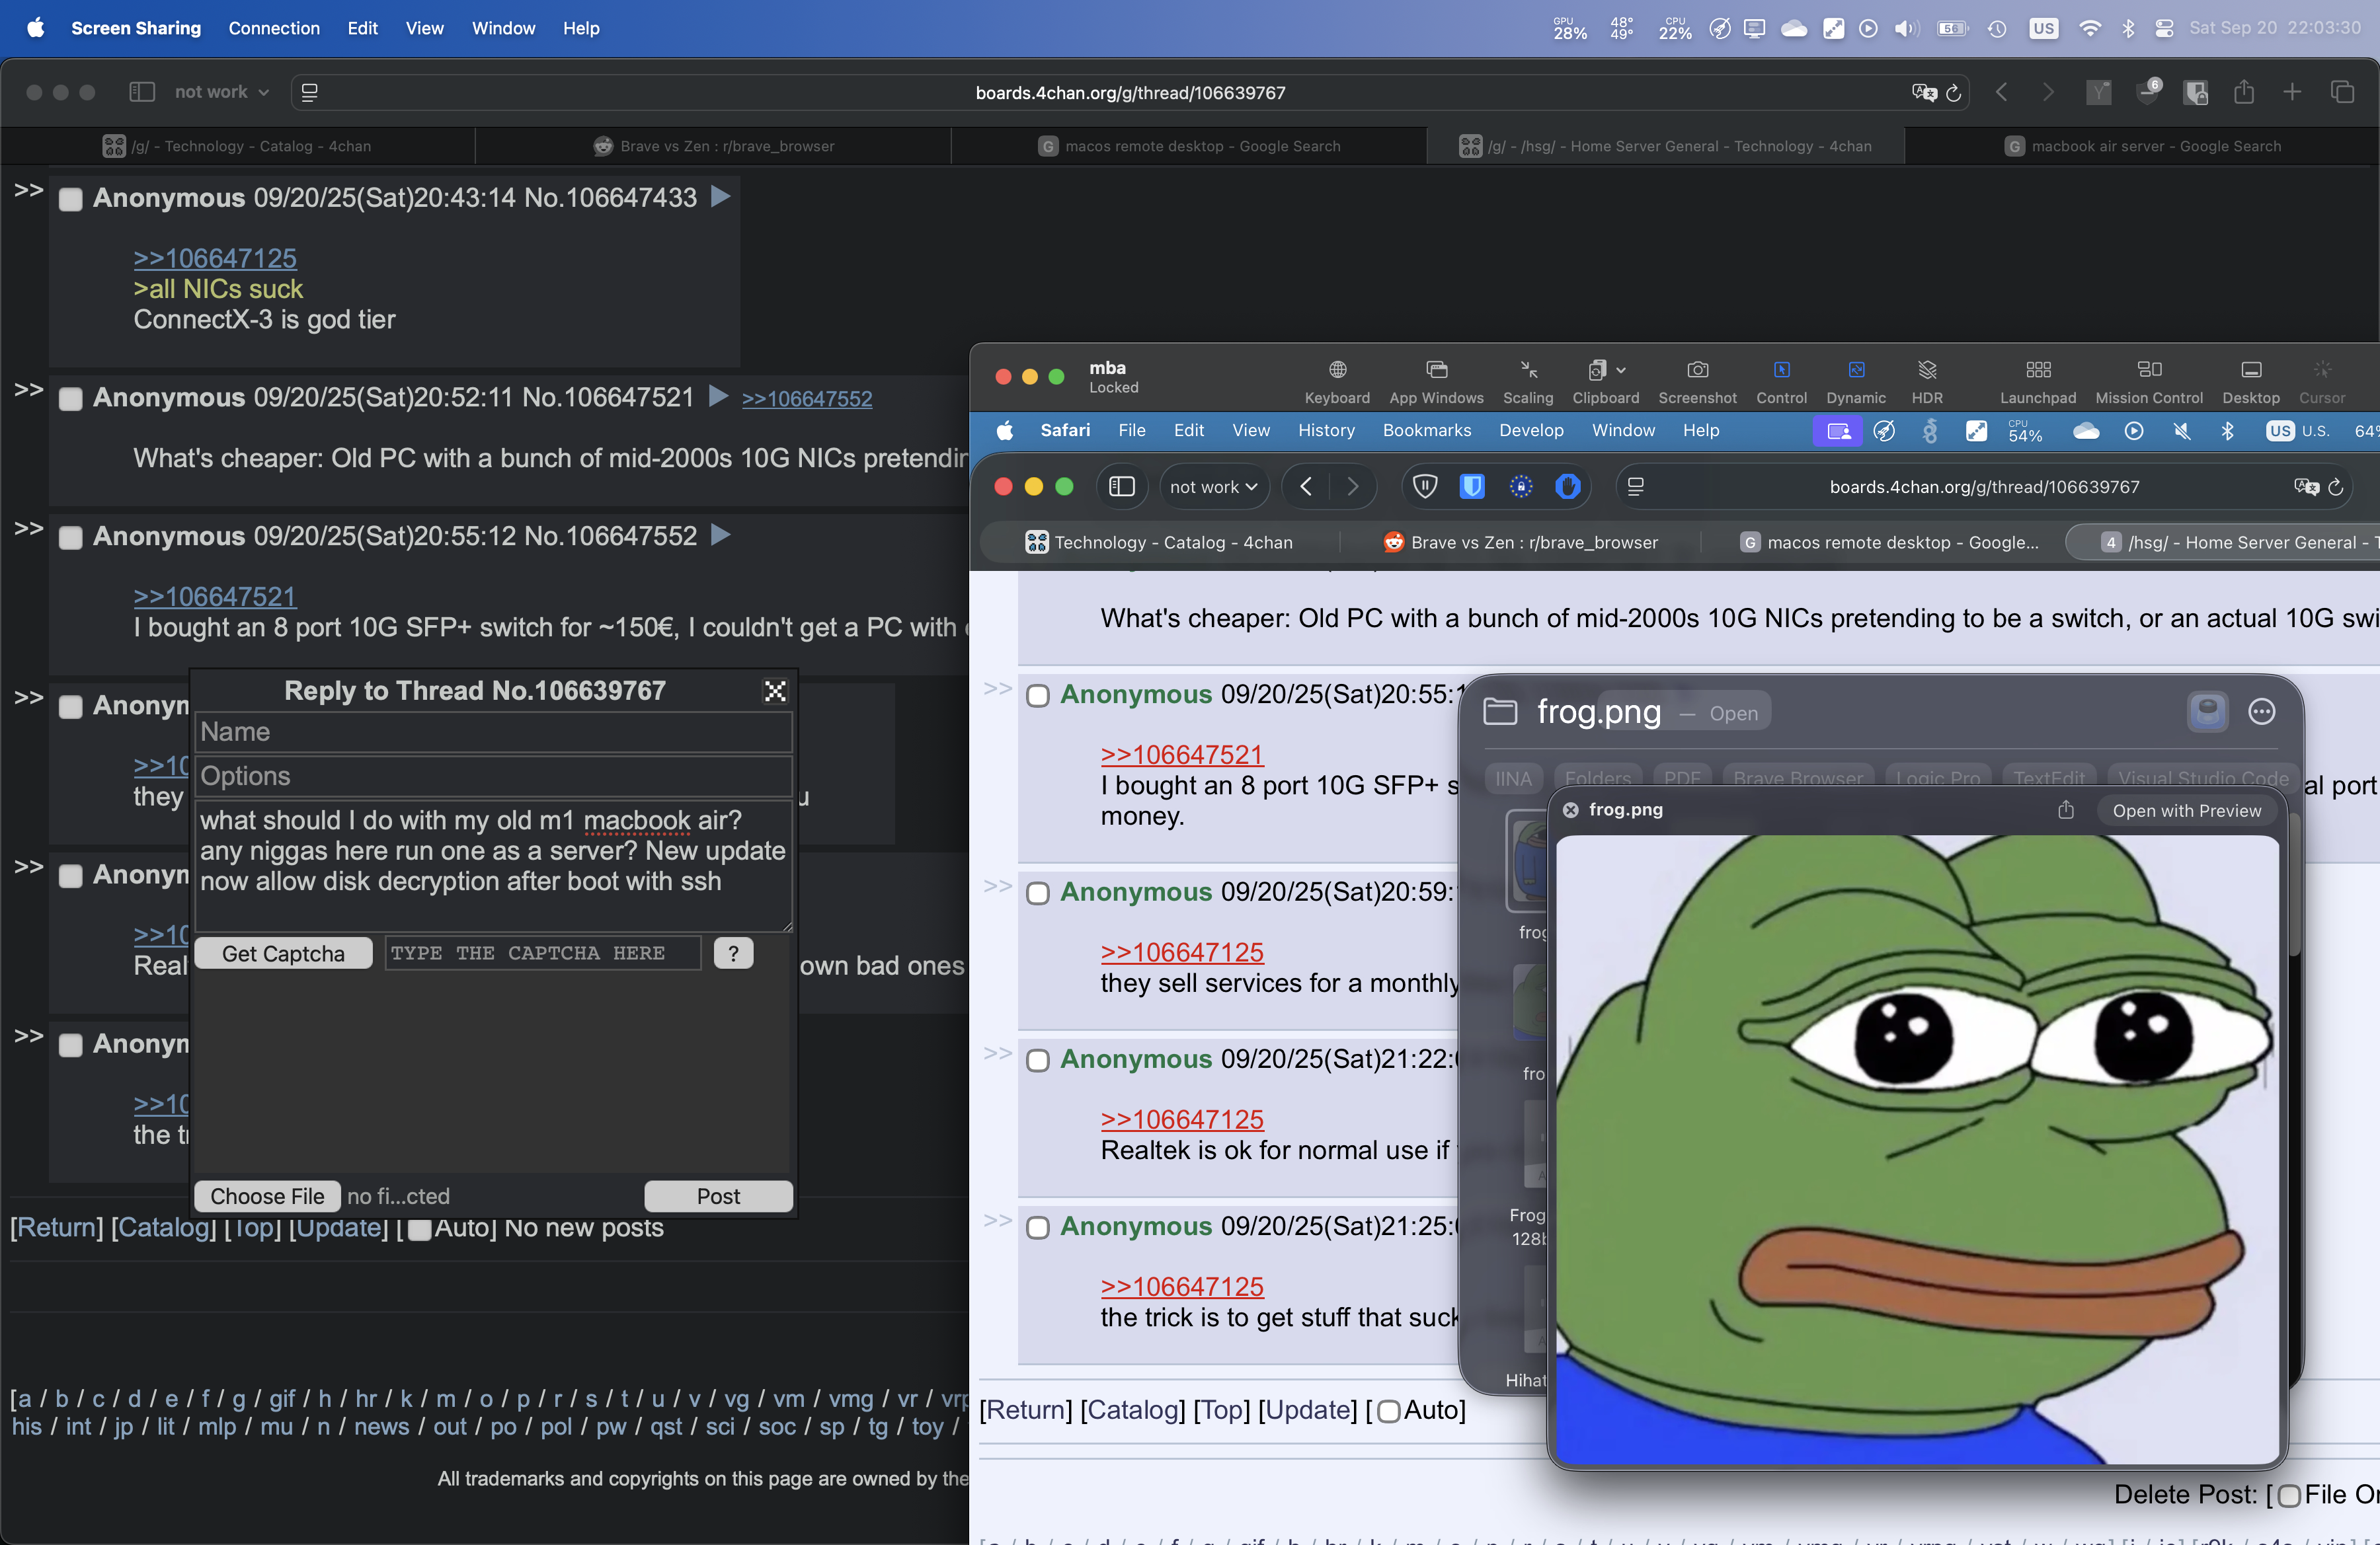Open shield privacy extension in remote Safari
The width and height of the screenshot is (2380, 1545).
(1425, 486)
